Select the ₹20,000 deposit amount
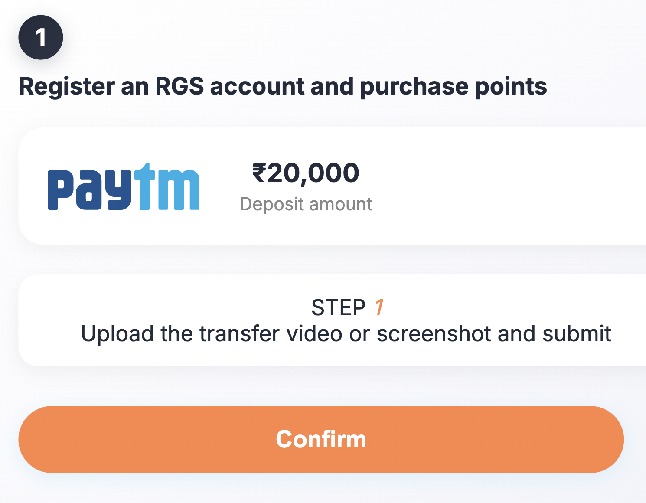 coord(306,173)
